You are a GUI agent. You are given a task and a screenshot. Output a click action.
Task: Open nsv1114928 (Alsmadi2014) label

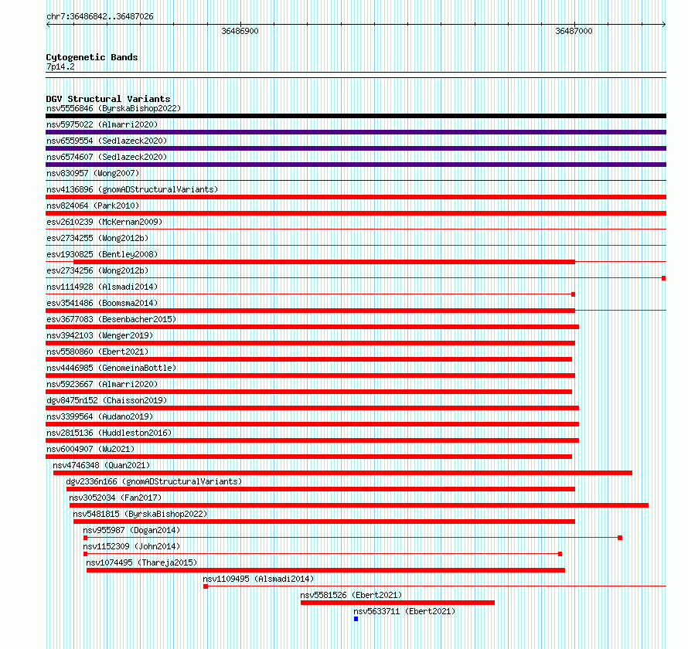click(x=102, y=287)
